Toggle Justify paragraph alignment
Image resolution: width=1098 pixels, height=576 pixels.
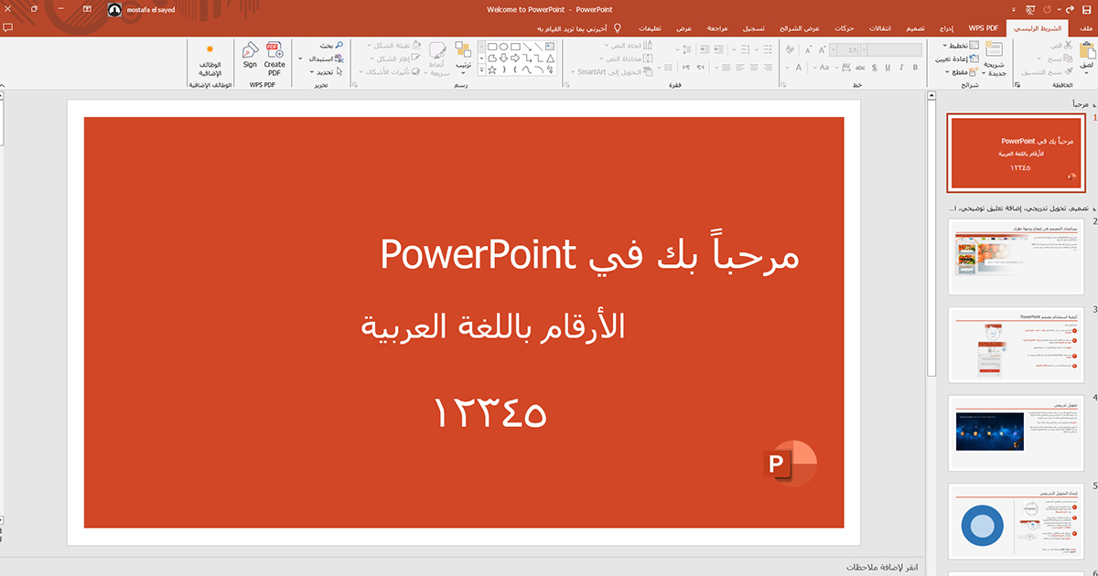tap(726, 68)
